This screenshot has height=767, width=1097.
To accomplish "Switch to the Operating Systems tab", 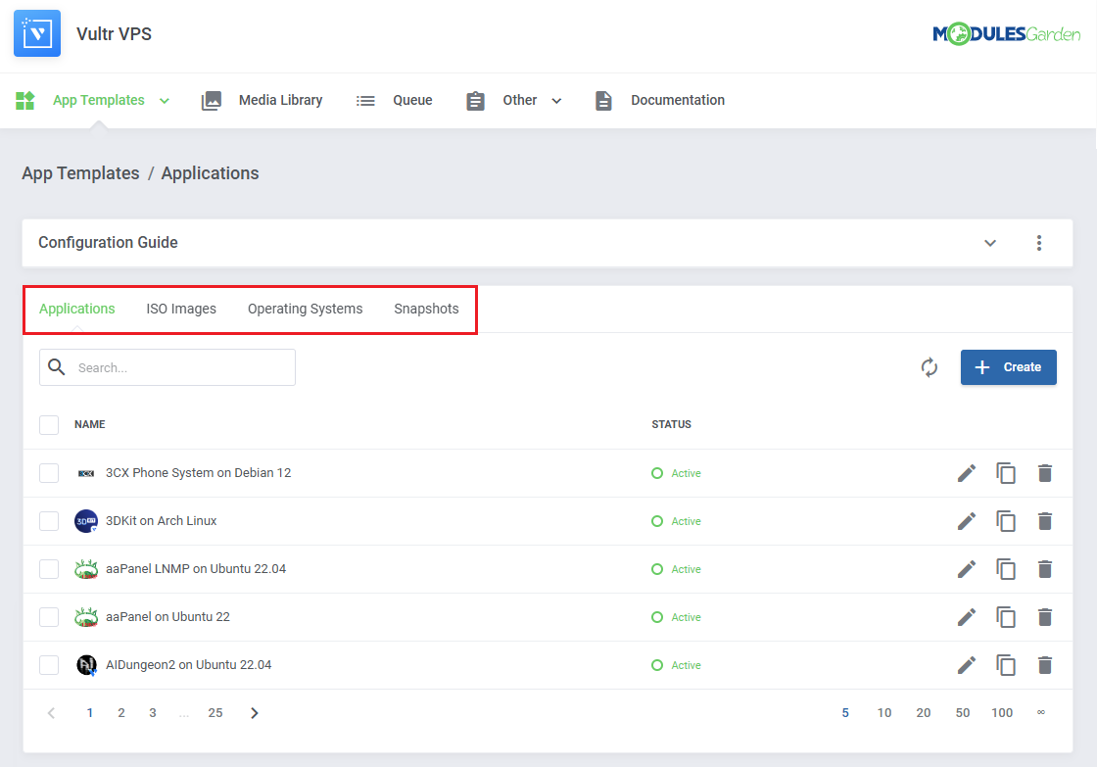I will pyautogui.click(x=305, y=309).
